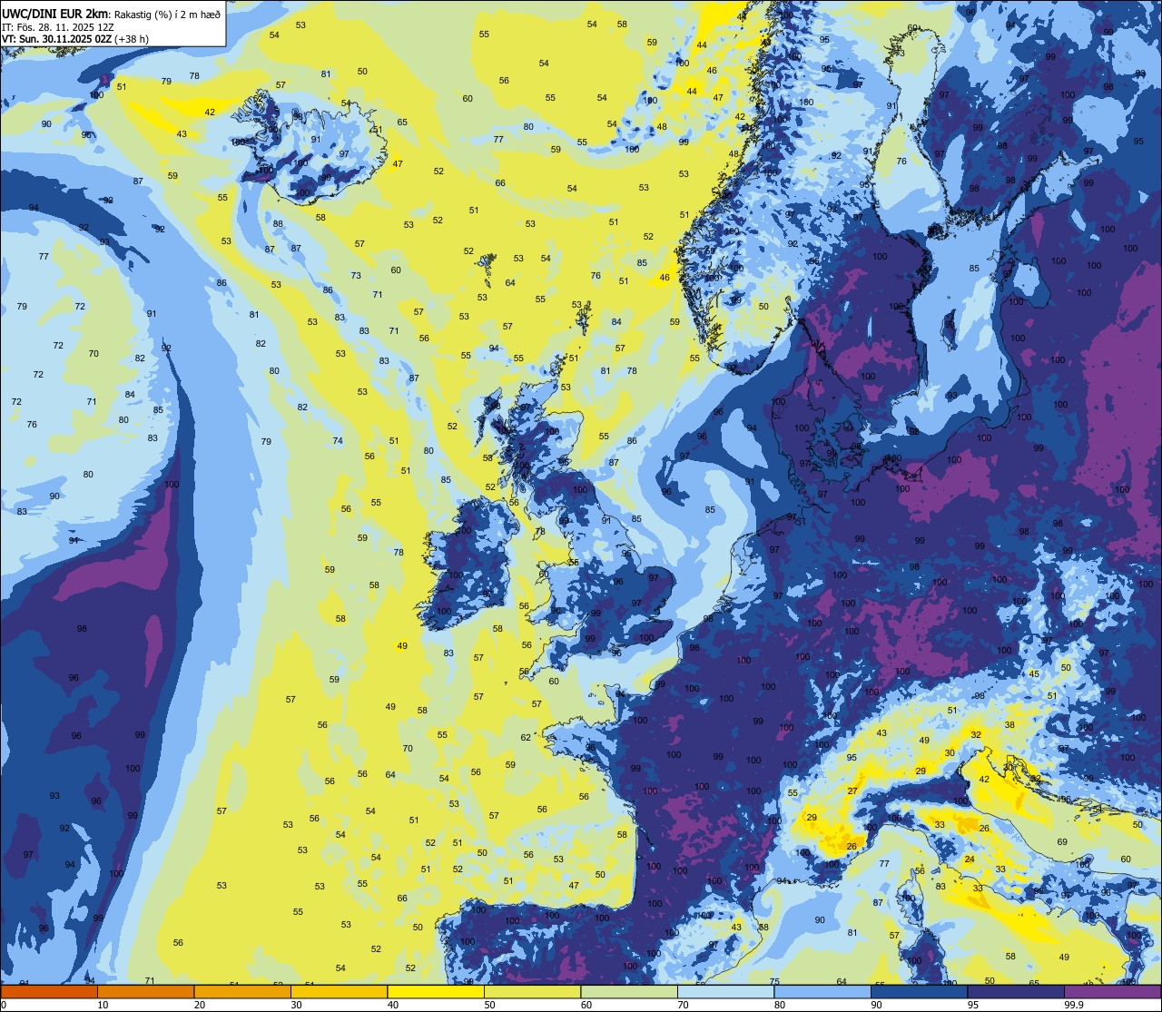Image resolution: width=1162 pixels, height=1012 pixels.
Task: Click the '73' humidity value on the map
Action: point(356,275)
